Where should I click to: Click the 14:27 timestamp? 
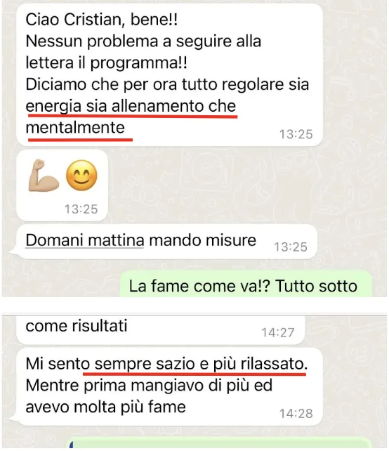pos(278,333)
